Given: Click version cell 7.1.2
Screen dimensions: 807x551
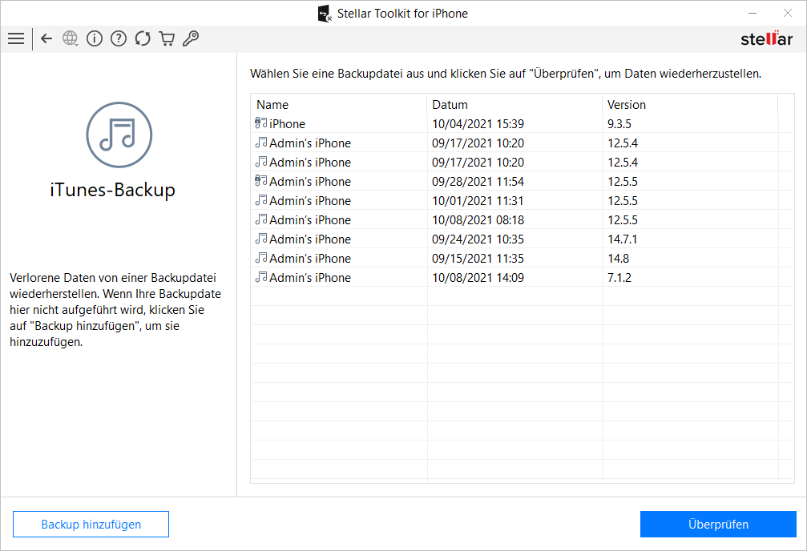Looking at the screenshot, I should coord(619,278).
